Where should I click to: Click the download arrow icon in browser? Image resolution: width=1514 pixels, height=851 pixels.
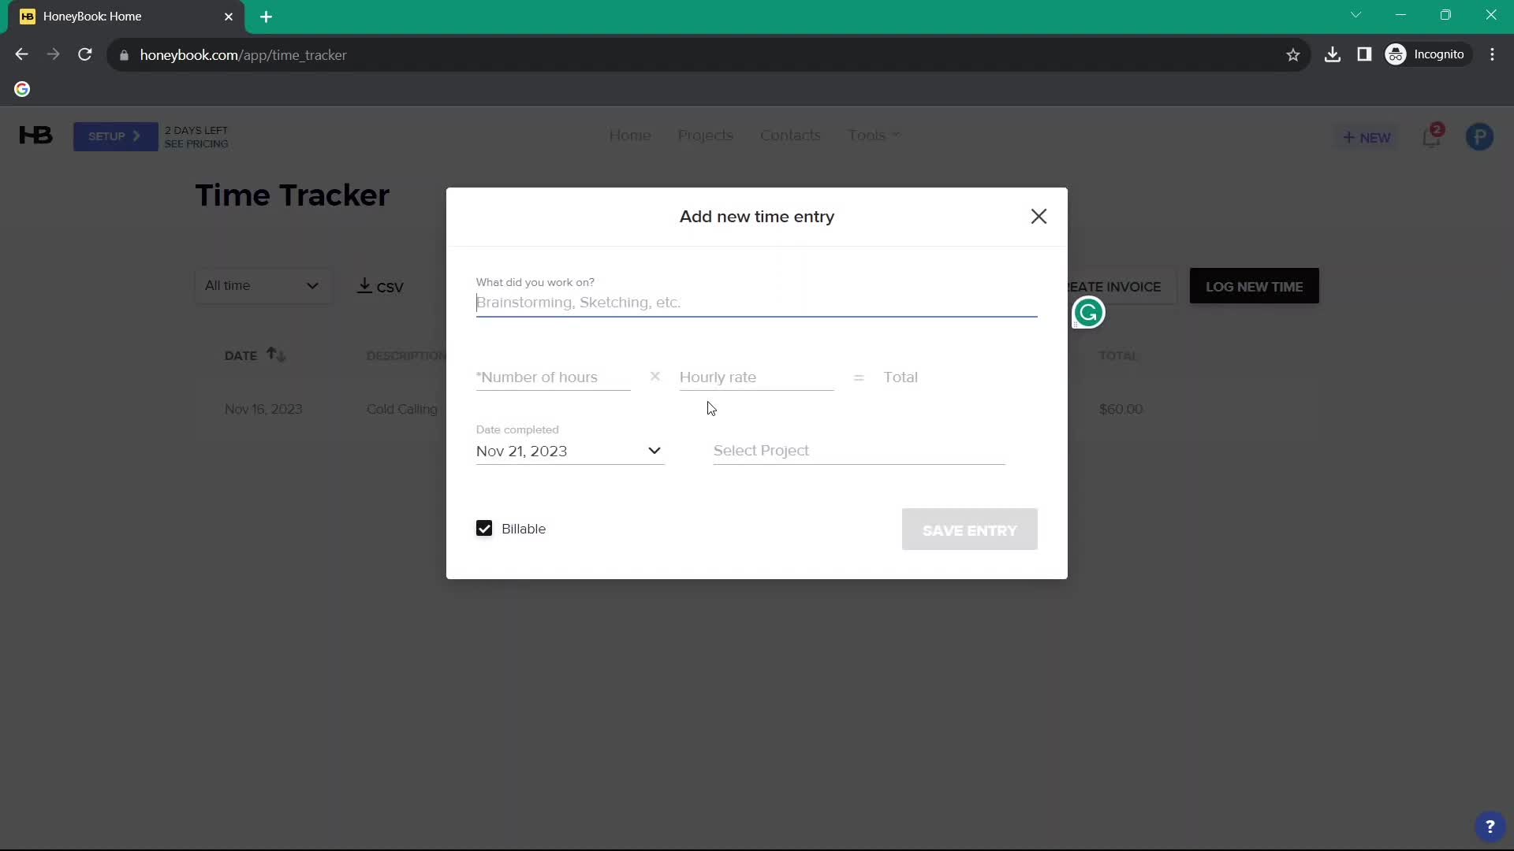[x=1332, y=54]
